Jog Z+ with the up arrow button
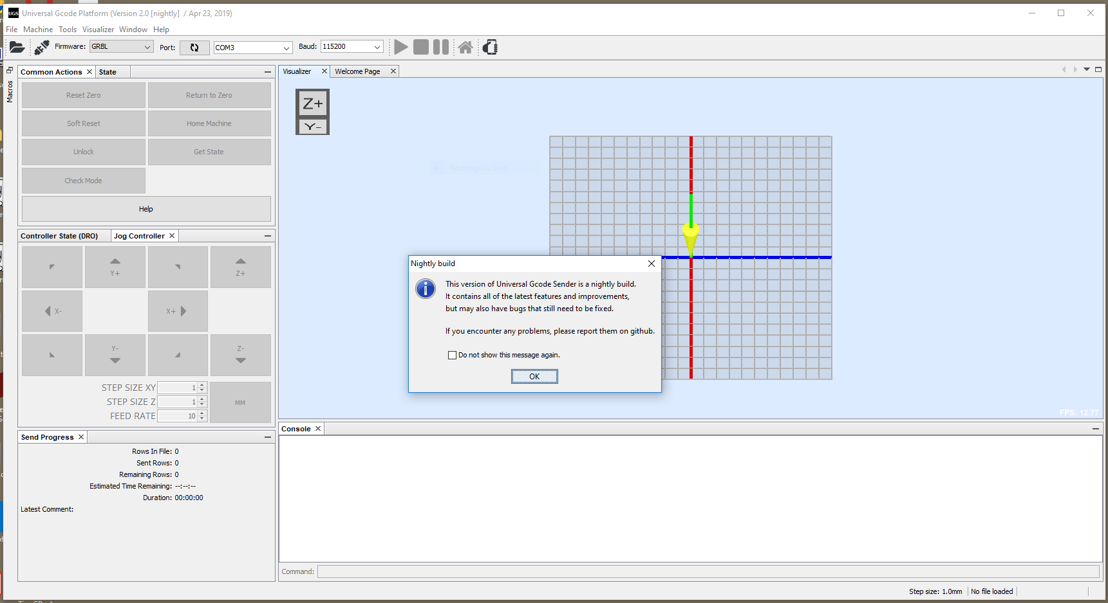 241,267
